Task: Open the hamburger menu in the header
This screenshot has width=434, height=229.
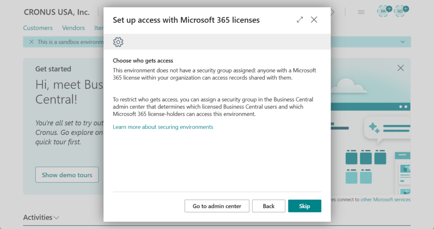Action: coord(361,12)
